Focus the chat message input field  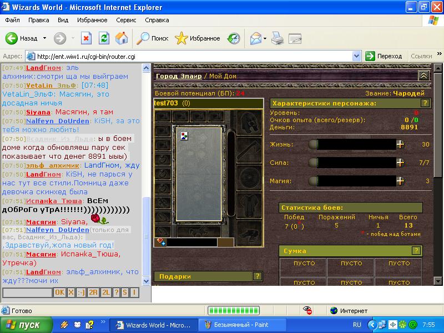coord(27,292)
